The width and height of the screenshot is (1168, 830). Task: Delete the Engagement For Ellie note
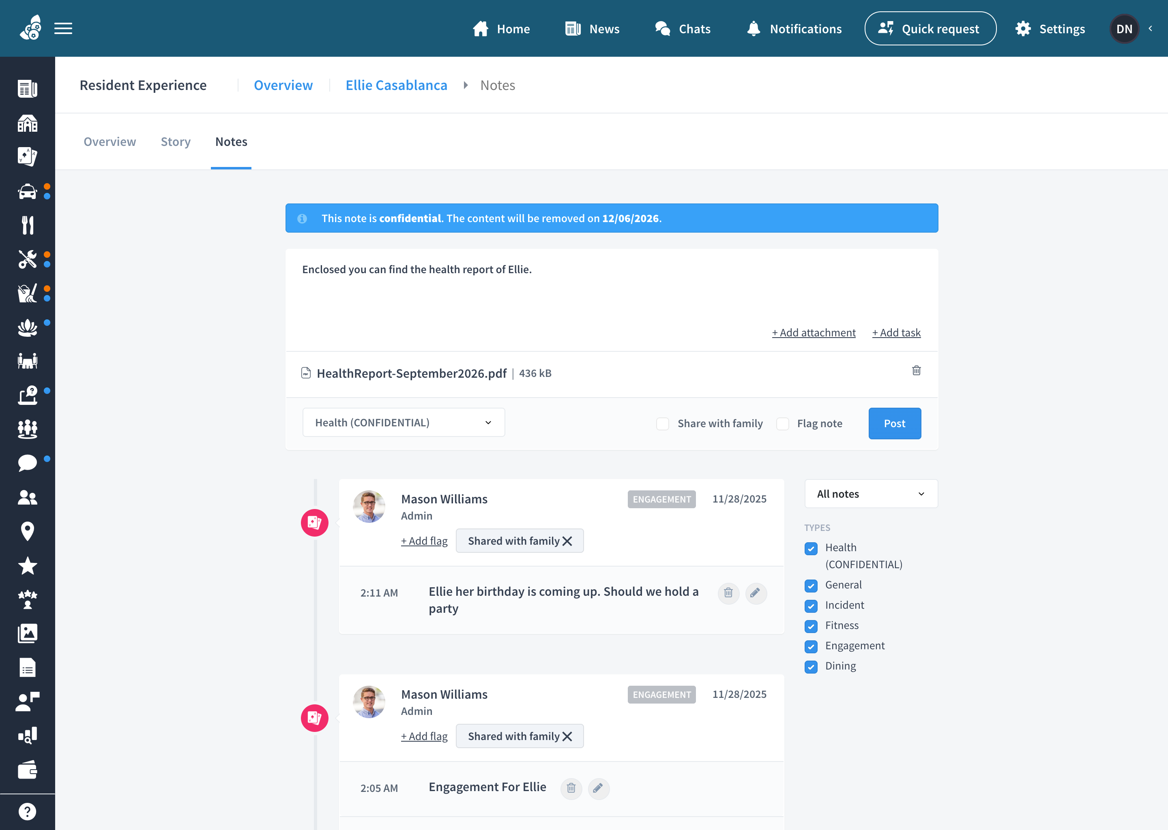point(571,789)
